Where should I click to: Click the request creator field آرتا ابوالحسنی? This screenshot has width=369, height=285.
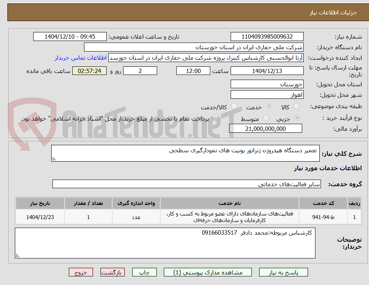click(206, 58)
